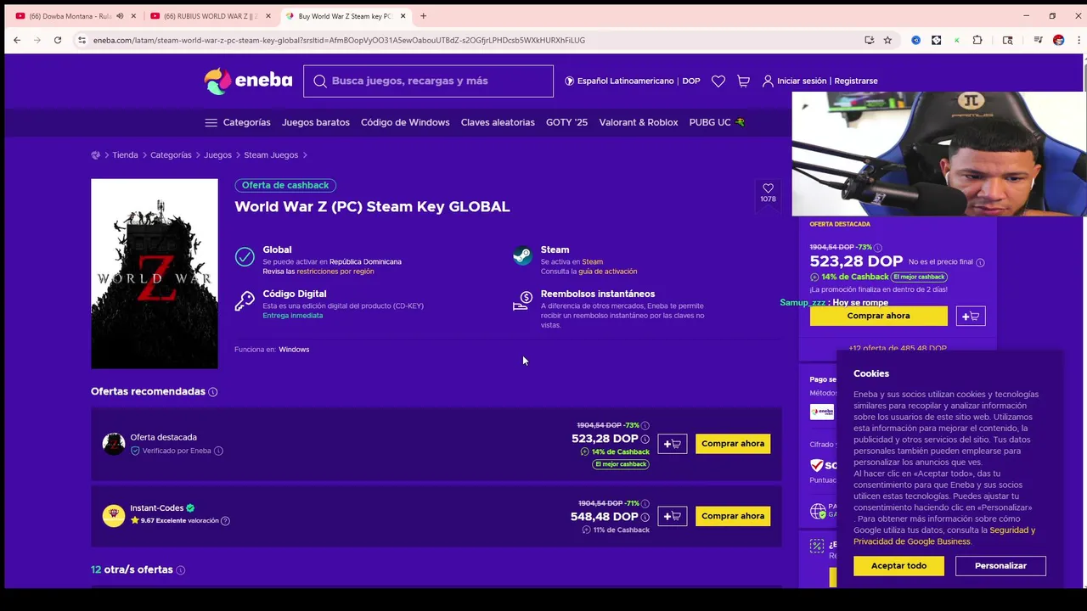Open the shopping cart in site header
This screenshot has height=611, width=1087.
coord(743,81)
